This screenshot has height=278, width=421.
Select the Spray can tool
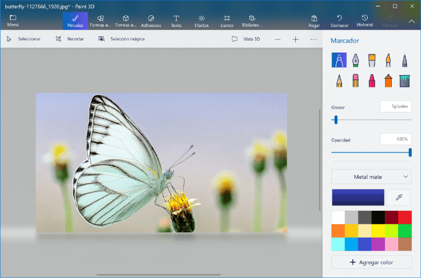(388, 81)
